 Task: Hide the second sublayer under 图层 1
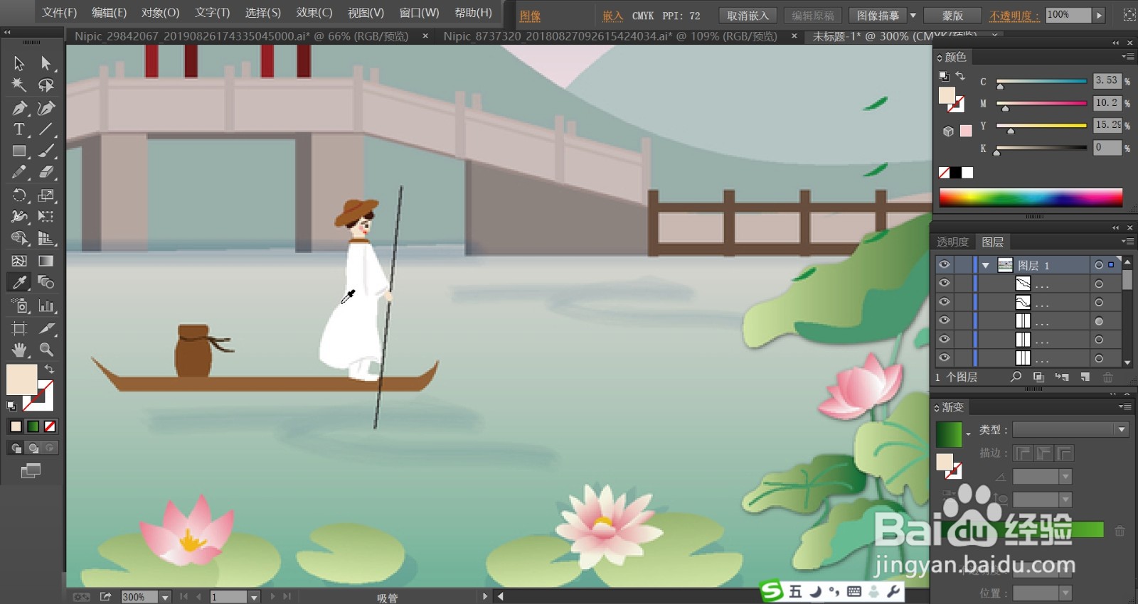[x=944, y=302]
